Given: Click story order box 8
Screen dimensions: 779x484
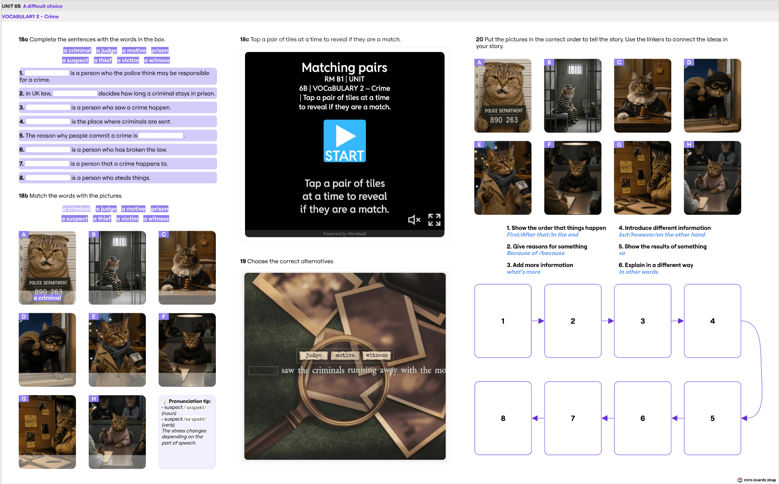Looking at the screenshot, I should (x=503, y=418).
